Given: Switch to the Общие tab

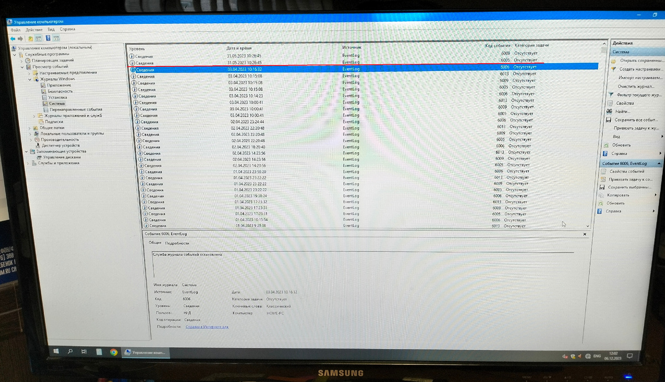Looking at the screenshot, I should (x=155, y=243).
